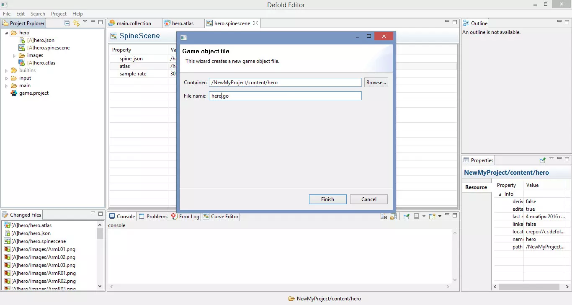
Task: Open Project Explorer view menu dropdown
Action: point(85,22)
